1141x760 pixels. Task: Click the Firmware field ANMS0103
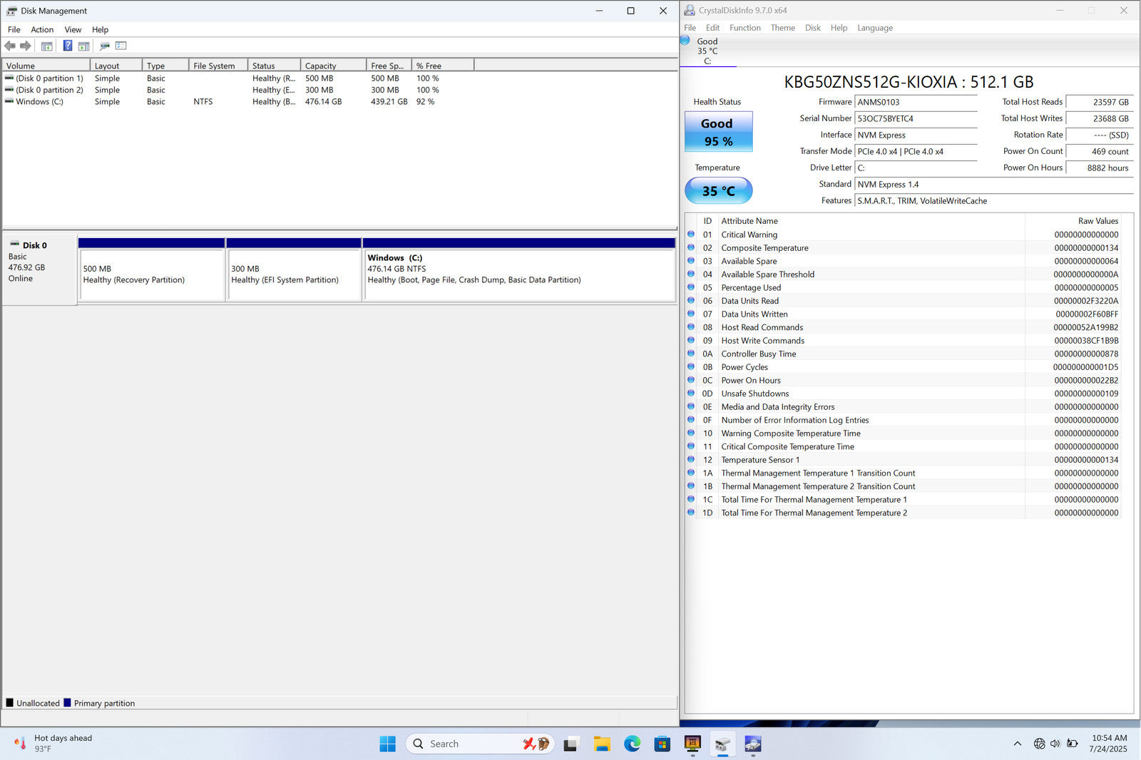[x=916, y=102]
